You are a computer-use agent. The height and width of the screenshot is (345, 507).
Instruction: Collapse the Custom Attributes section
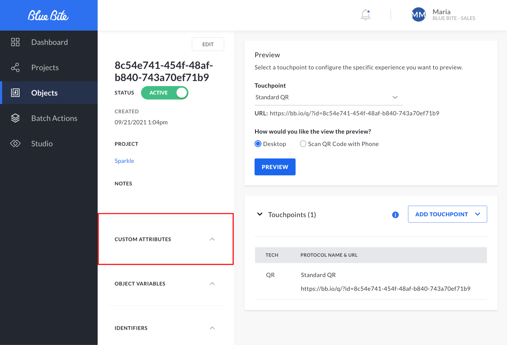coord(212,239)
